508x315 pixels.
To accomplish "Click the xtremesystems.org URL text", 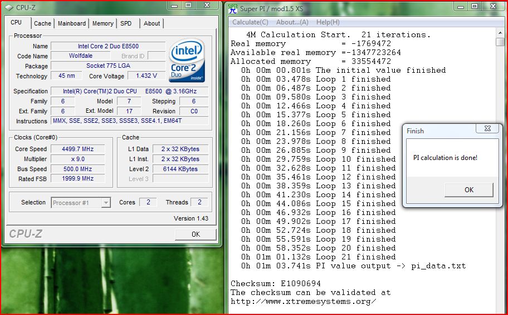I will pyautogui.click(x=304, y=302).
